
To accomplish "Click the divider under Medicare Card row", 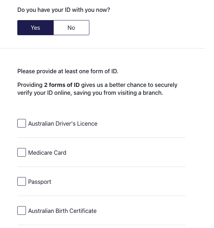I will tap(101, 167).
